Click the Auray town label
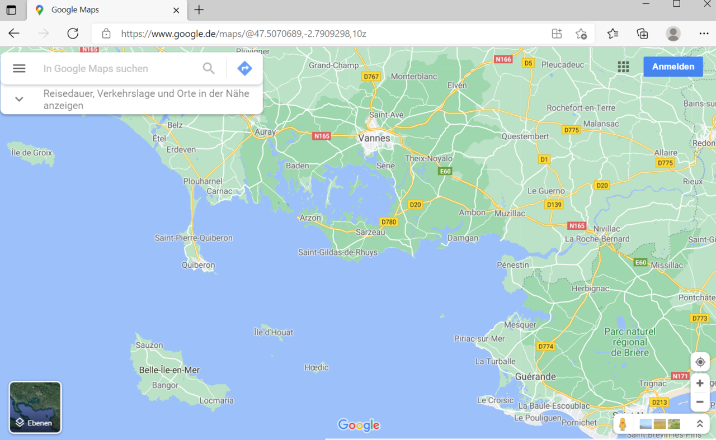 click(x=265, y=133)
